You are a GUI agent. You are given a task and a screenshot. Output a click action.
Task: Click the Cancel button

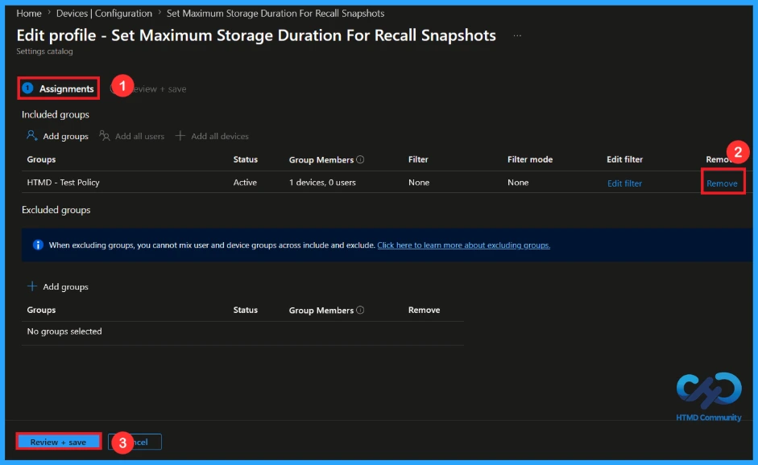point(135,442)
